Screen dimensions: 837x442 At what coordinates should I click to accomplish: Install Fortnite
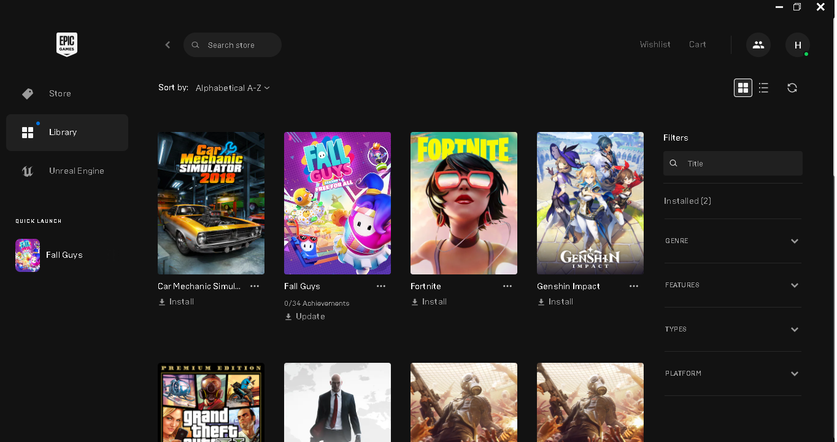coord(429,302)
